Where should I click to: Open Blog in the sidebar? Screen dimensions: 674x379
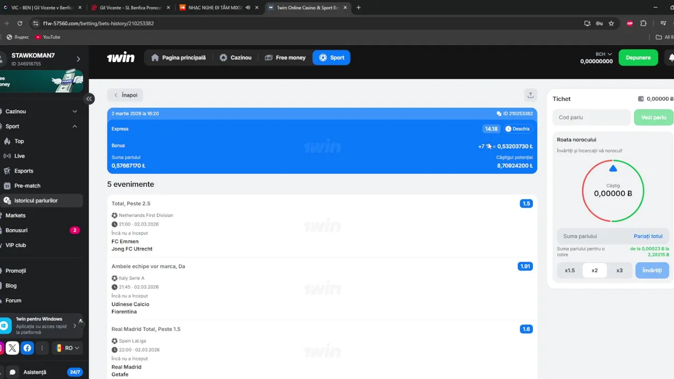[42, 285]
